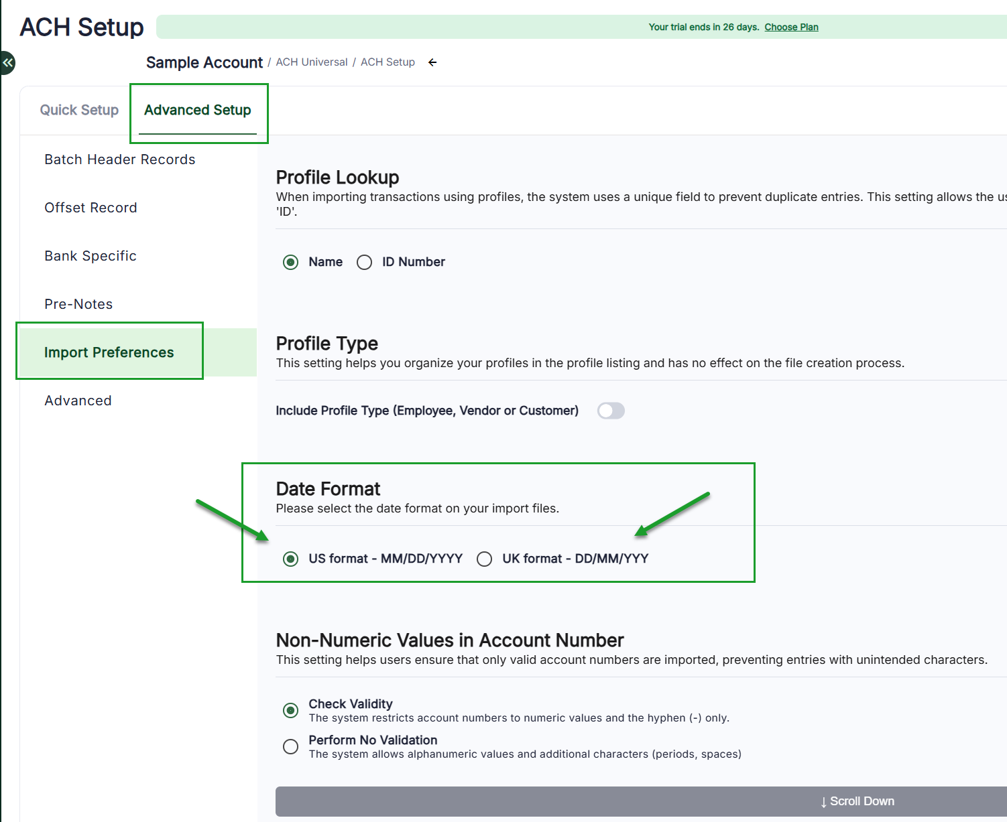
Task: Select the Name profile lookup option
Action: [290, 262]
